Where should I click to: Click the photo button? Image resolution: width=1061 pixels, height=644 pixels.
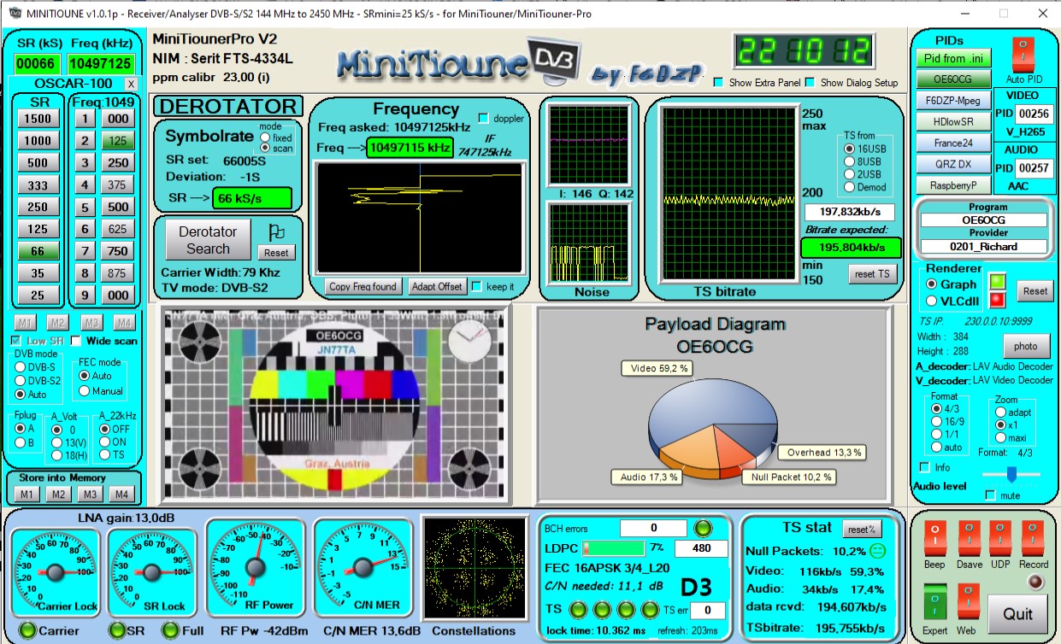1026,345
